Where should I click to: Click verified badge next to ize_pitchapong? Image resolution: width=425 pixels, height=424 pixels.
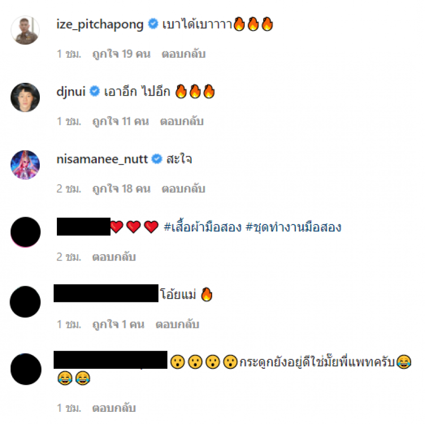[153, 24]
